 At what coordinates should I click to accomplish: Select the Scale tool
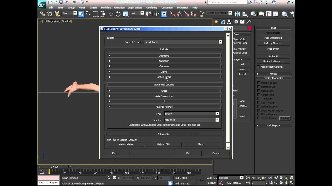point(125,14)
